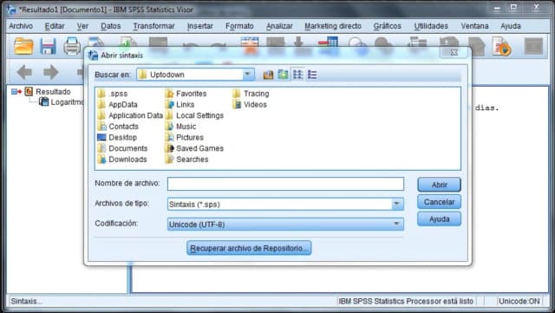Open the Utilidades menu
The image size is (555, 313).
coord(431,26)
